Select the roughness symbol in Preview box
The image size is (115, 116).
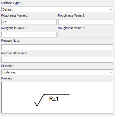pos(52,100)
